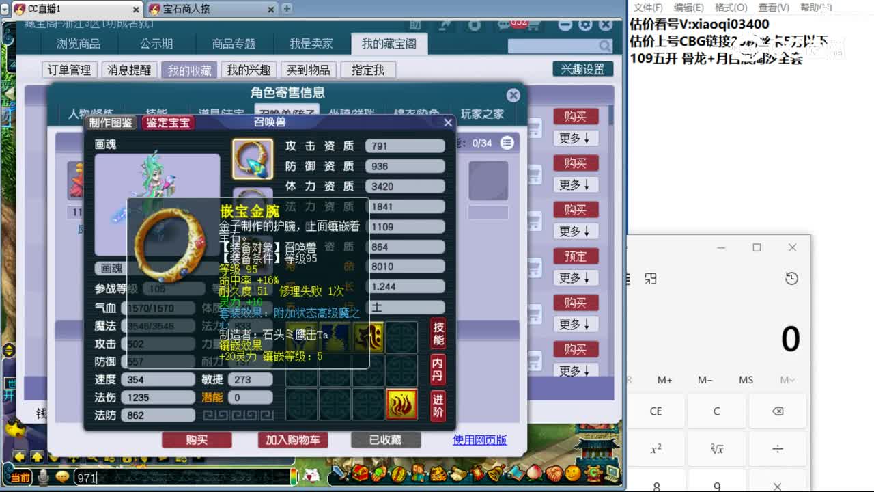
Task: Click the red 购买 button at dialog bottom
Action: pyautogui.click(x=197, y=440)
